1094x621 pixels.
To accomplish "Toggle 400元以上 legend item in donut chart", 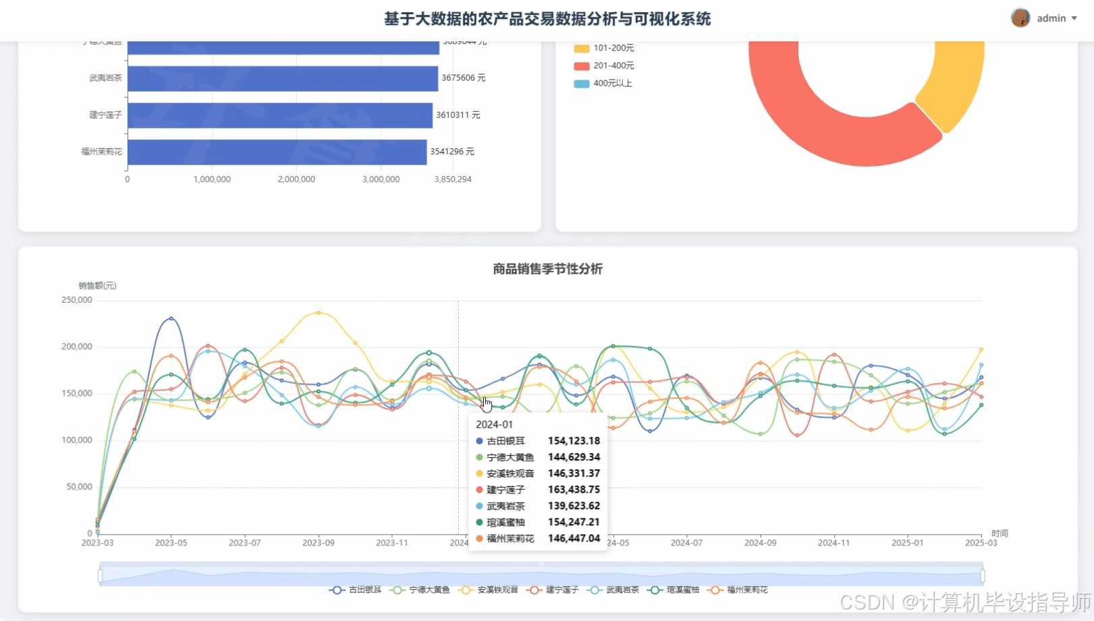I will tap(603, 84).
